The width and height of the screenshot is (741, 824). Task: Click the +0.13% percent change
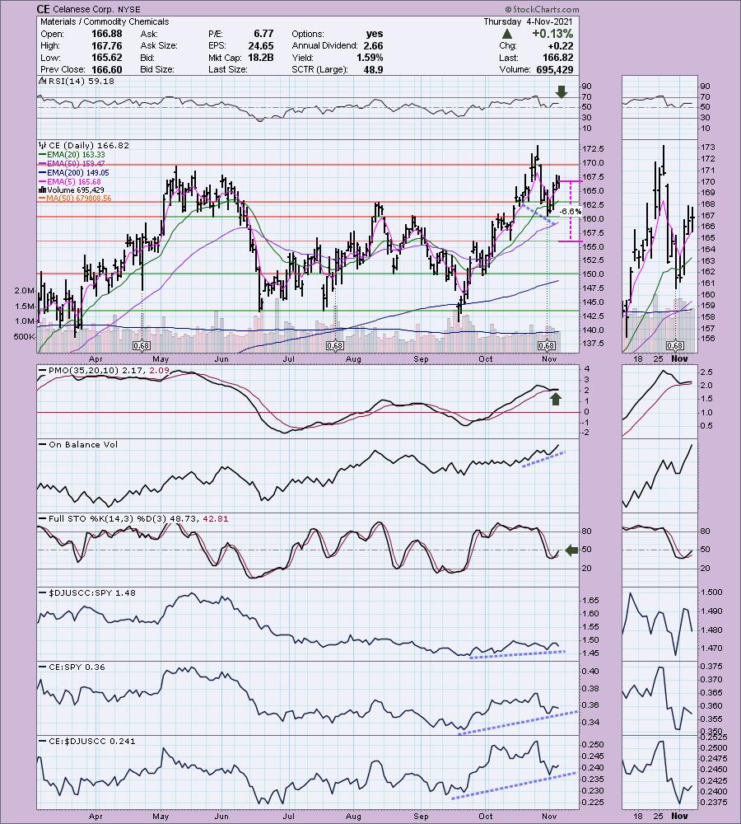click(x=552, y=34)
